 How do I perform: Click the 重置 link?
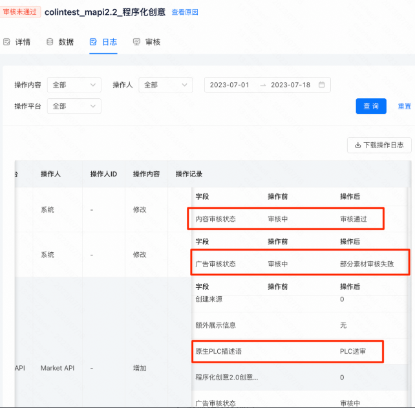coord(404,107)
